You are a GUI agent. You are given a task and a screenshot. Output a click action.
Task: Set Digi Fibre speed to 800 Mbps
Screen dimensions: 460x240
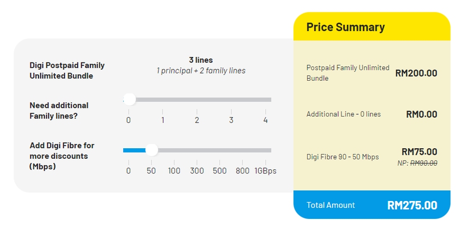click(243, 150)
